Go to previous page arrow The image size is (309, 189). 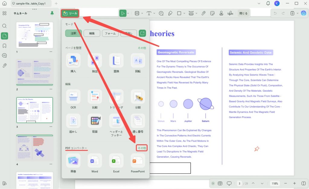click(x=253, y=183)
